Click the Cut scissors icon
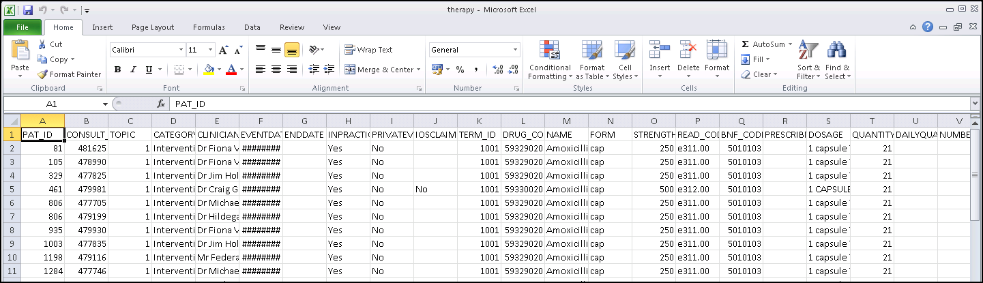 pyautogui.click(x=42, y=44)
